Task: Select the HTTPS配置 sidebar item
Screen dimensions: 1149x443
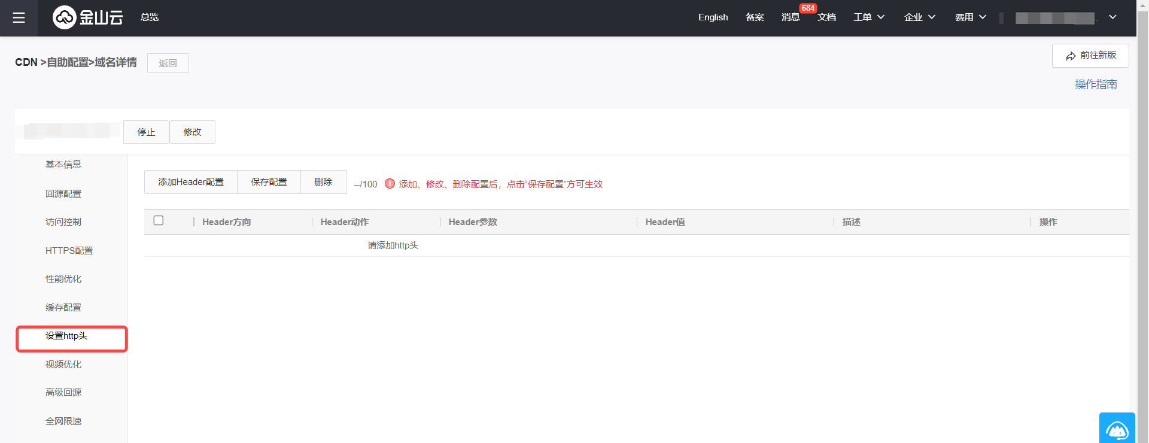Action: [x=69, y=251]
